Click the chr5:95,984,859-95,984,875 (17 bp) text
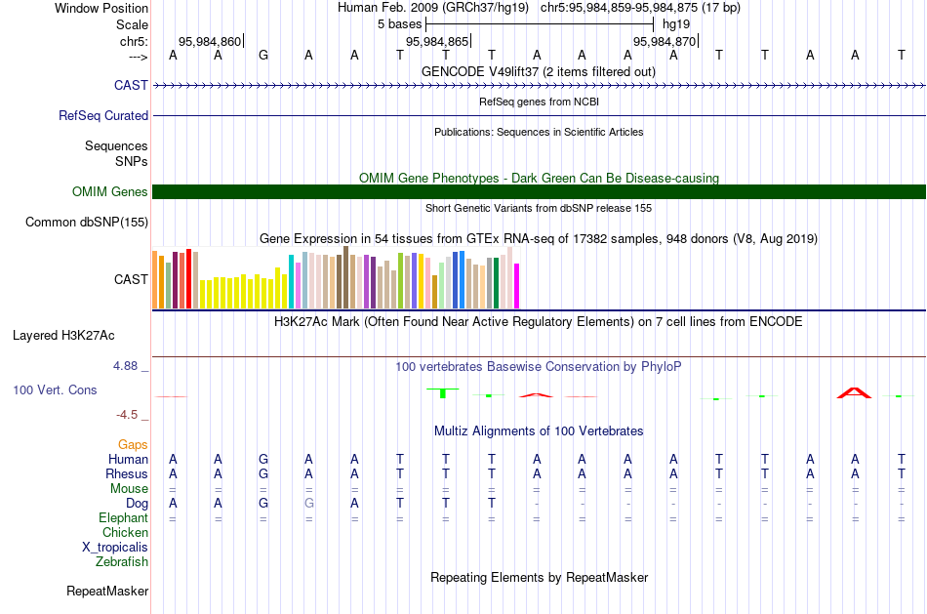This screenshot has width=927, height=614. pyautogui.click(x=640, y=8)
